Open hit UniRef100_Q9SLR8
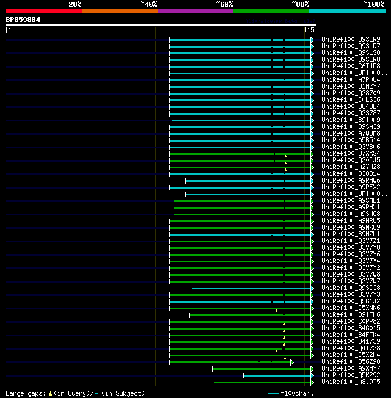 pos(351,59)
